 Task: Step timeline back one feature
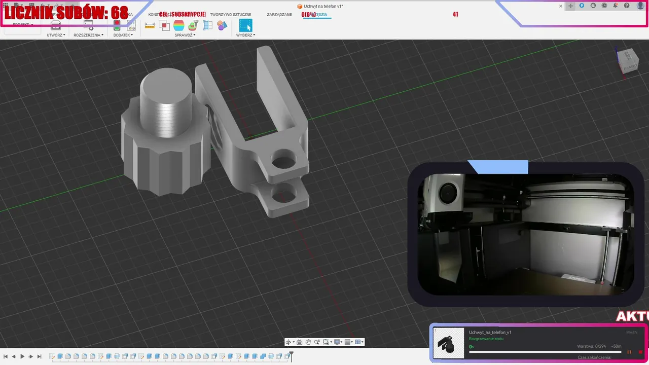tap(14, 356)
